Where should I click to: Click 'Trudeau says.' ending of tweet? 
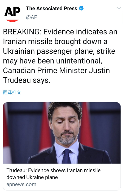(x=27, y=80)
